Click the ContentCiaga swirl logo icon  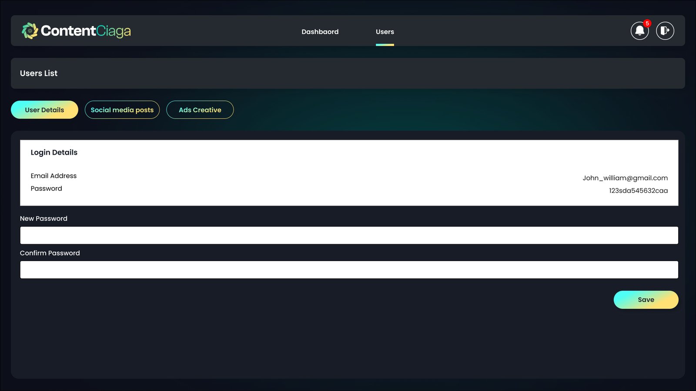point(30,31)
